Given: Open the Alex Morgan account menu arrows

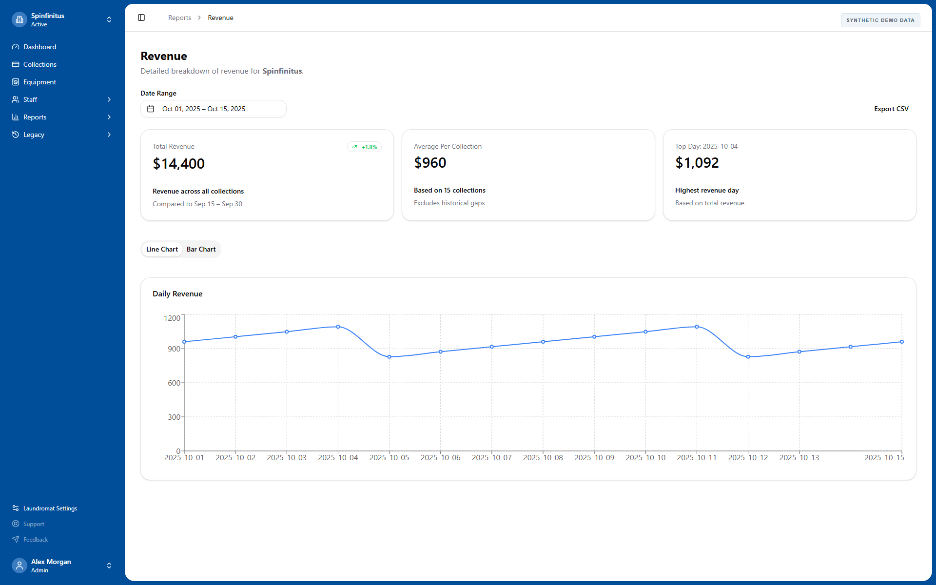Looking at the screenshot, I should (109, 565).
